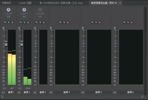Click the pan value 0.0 of track A1
Image resolution: width=148 pixels, height=100 pixels.
[x=9, y=17]
